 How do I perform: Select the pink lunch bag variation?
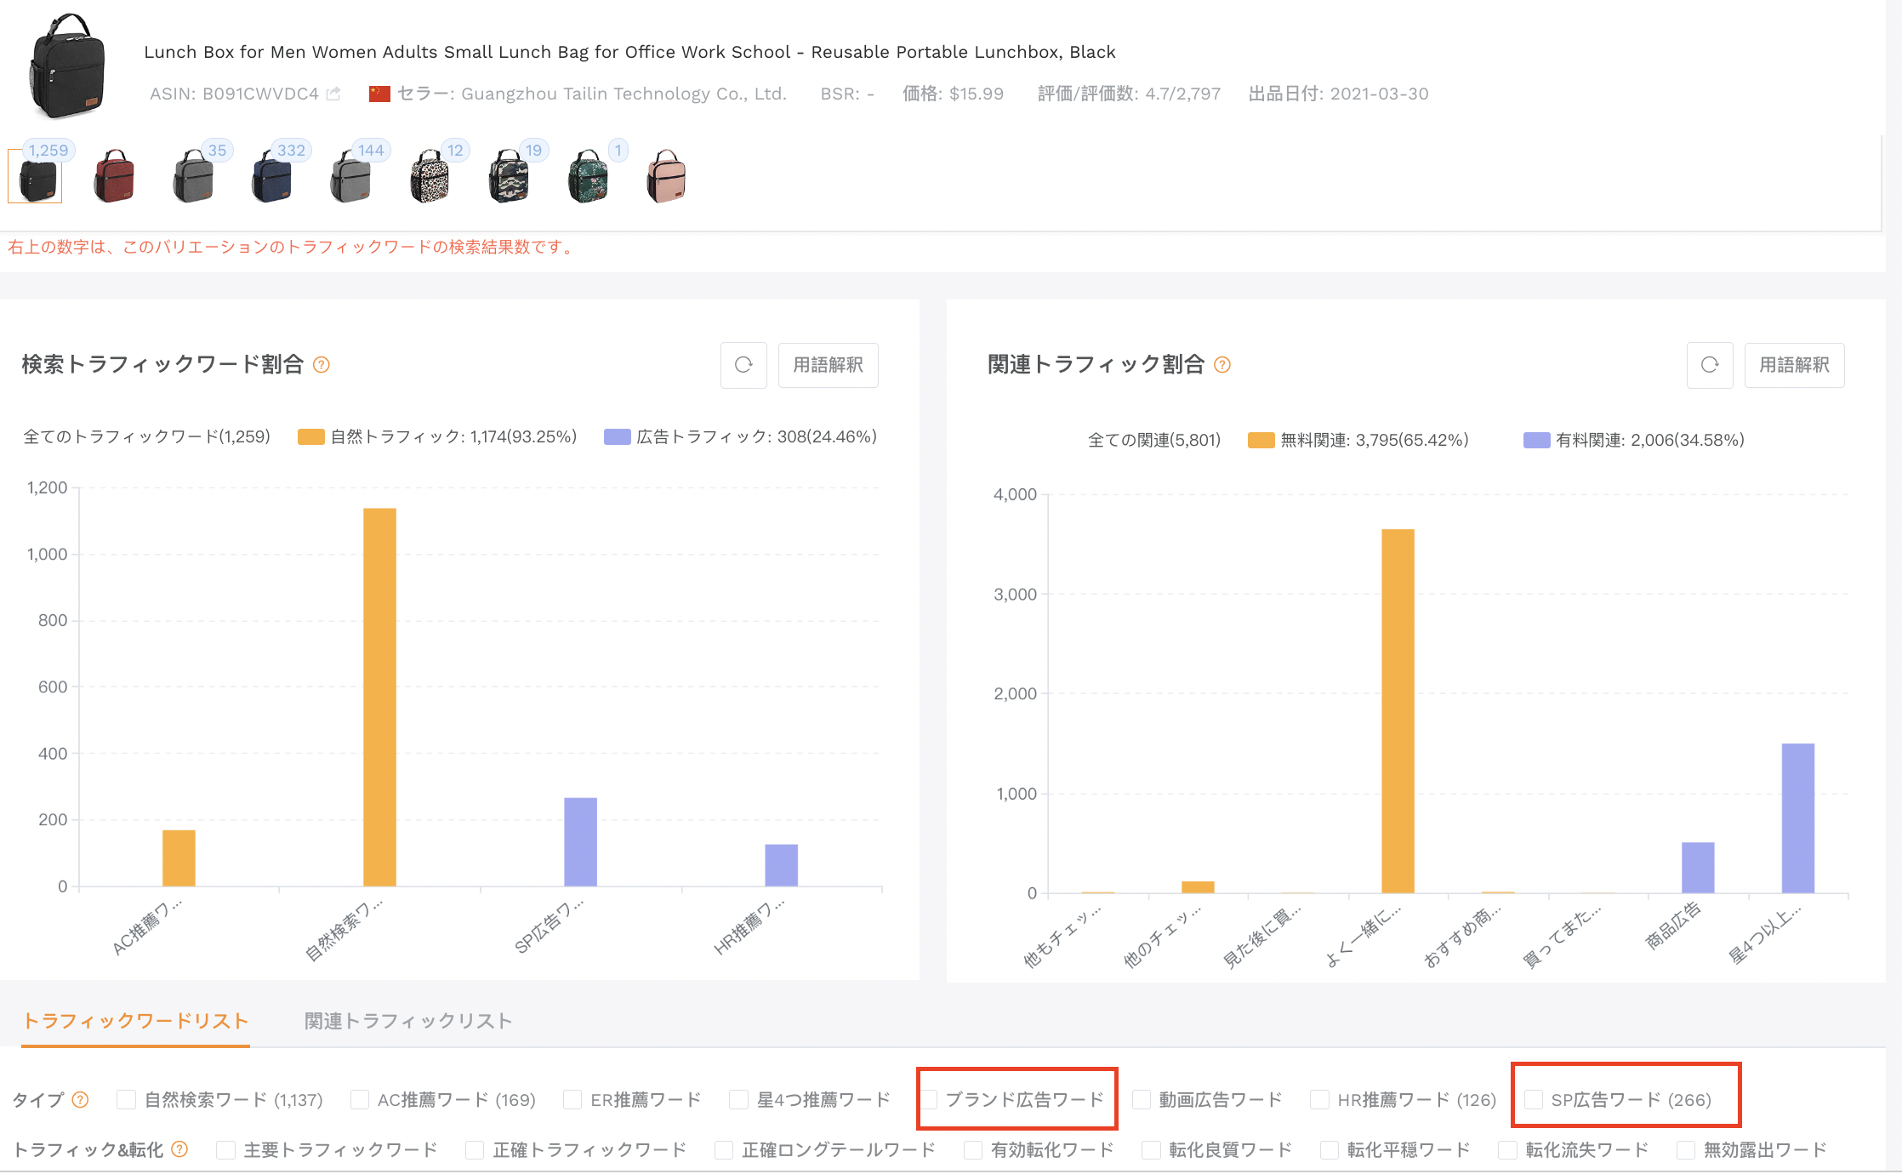pyautogui.click(x=667, y=177)
